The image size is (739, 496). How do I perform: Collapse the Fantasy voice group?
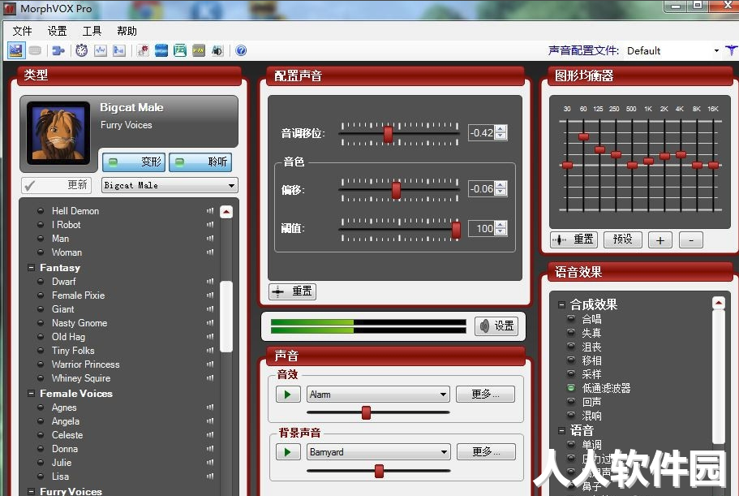click(31, 267)
